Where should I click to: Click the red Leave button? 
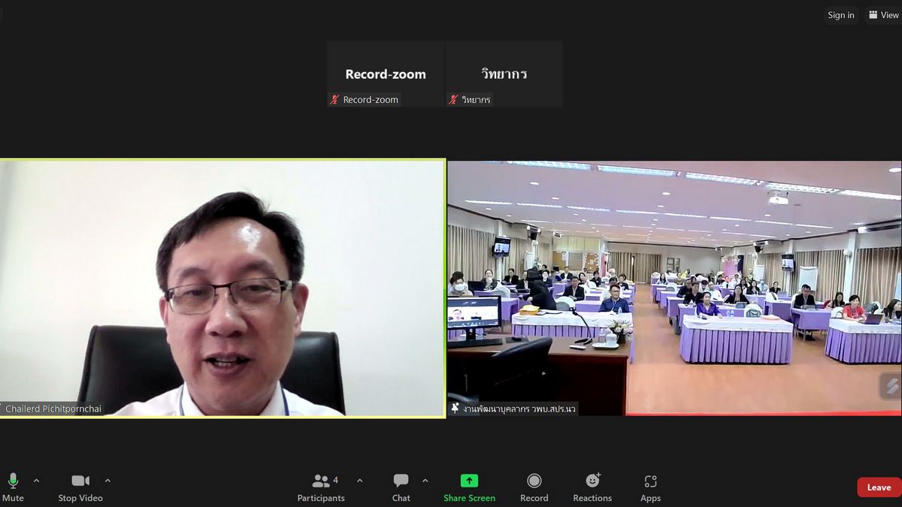tap(879, 487)
